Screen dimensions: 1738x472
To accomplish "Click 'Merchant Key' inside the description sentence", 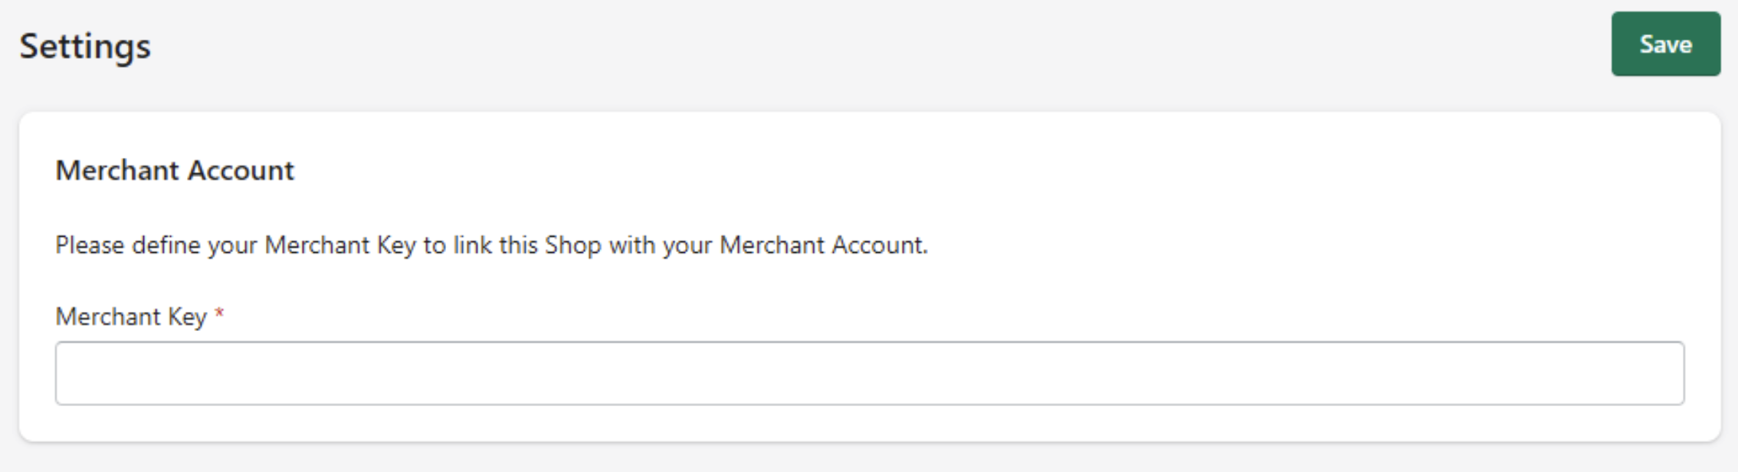I will (x=339, y=245).
